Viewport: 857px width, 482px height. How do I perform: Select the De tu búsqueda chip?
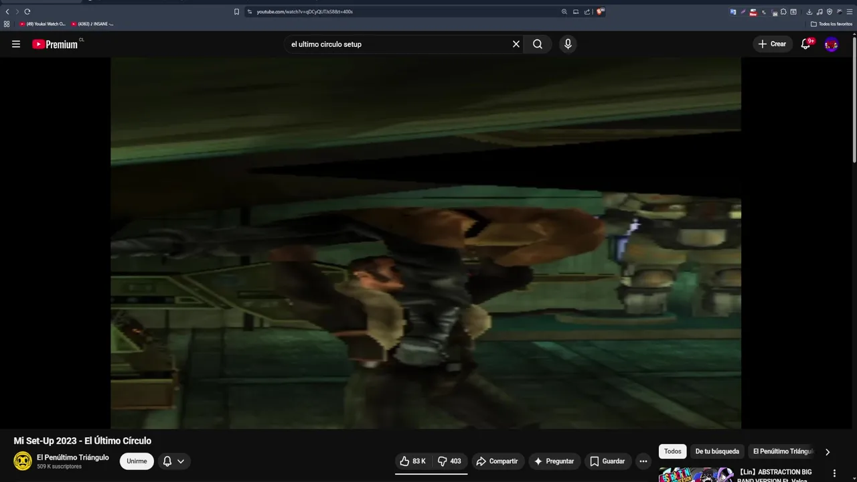[x=717, y=451]
